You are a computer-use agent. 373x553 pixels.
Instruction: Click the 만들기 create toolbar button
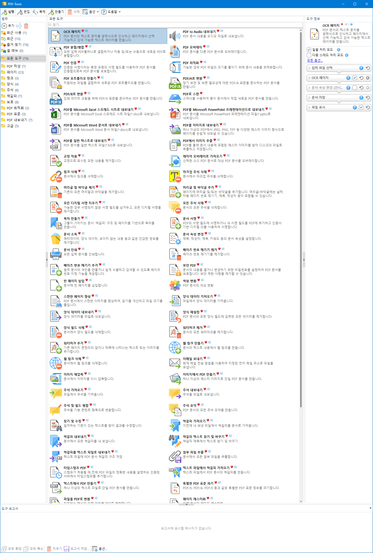click(56, 12)
